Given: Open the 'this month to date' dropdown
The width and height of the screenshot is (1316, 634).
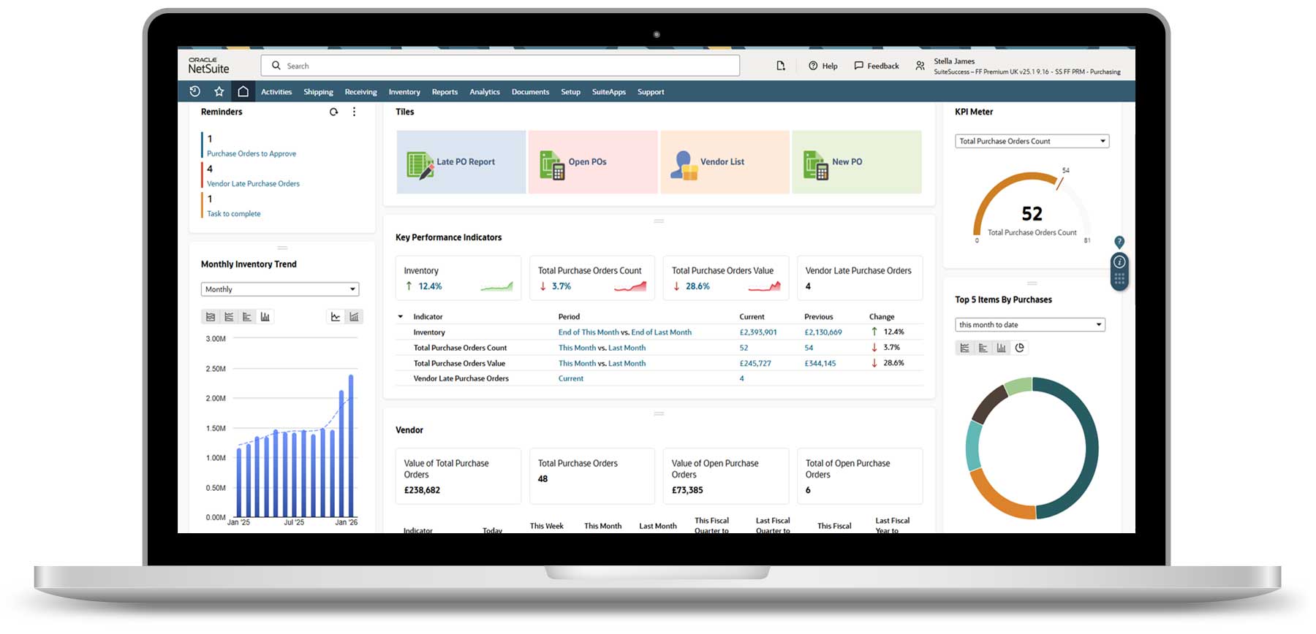Looking at the screenshot, I should coord(1030,324).
